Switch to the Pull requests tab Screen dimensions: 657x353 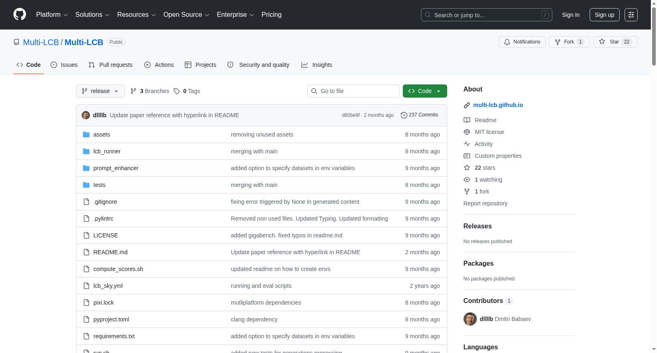110,65
